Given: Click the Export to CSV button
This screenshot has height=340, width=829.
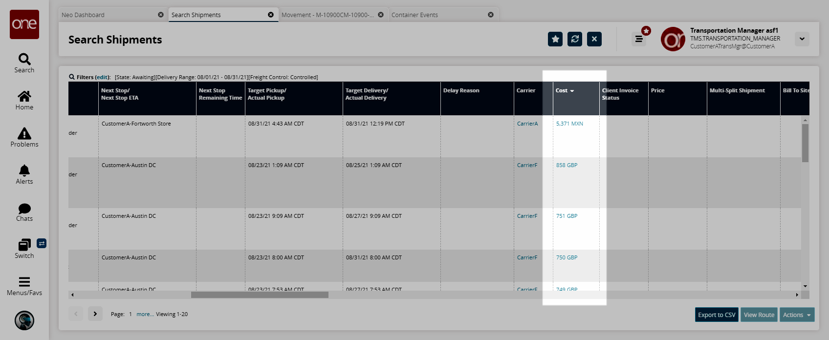Looking at the screenshot, I should pos(717,315).
